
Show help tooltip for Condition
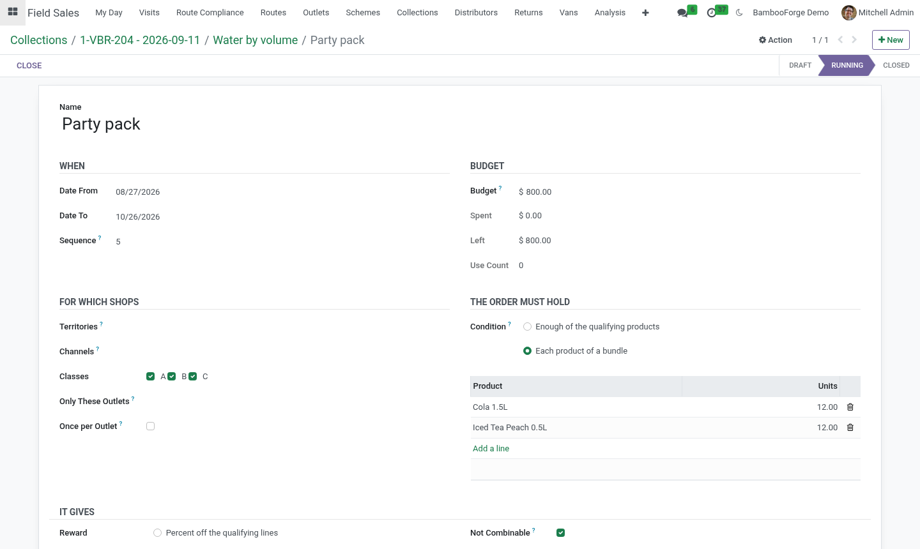[510, 324]
